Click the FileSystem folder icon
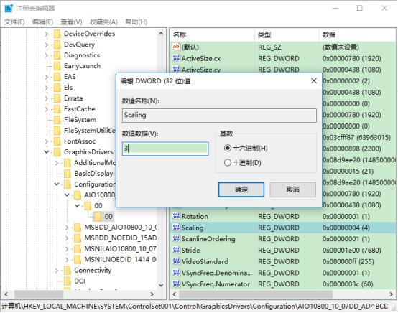 pyautogui.click(x=57, y=120)
